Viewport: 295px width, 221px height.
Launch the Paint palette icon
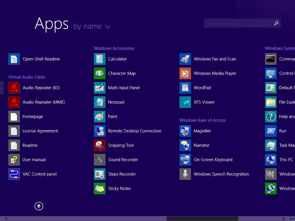[99, 117]
